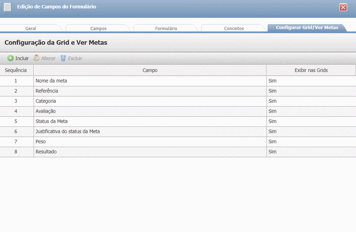
Task: Click the Alterar edit icon
Action: [36, 58]
